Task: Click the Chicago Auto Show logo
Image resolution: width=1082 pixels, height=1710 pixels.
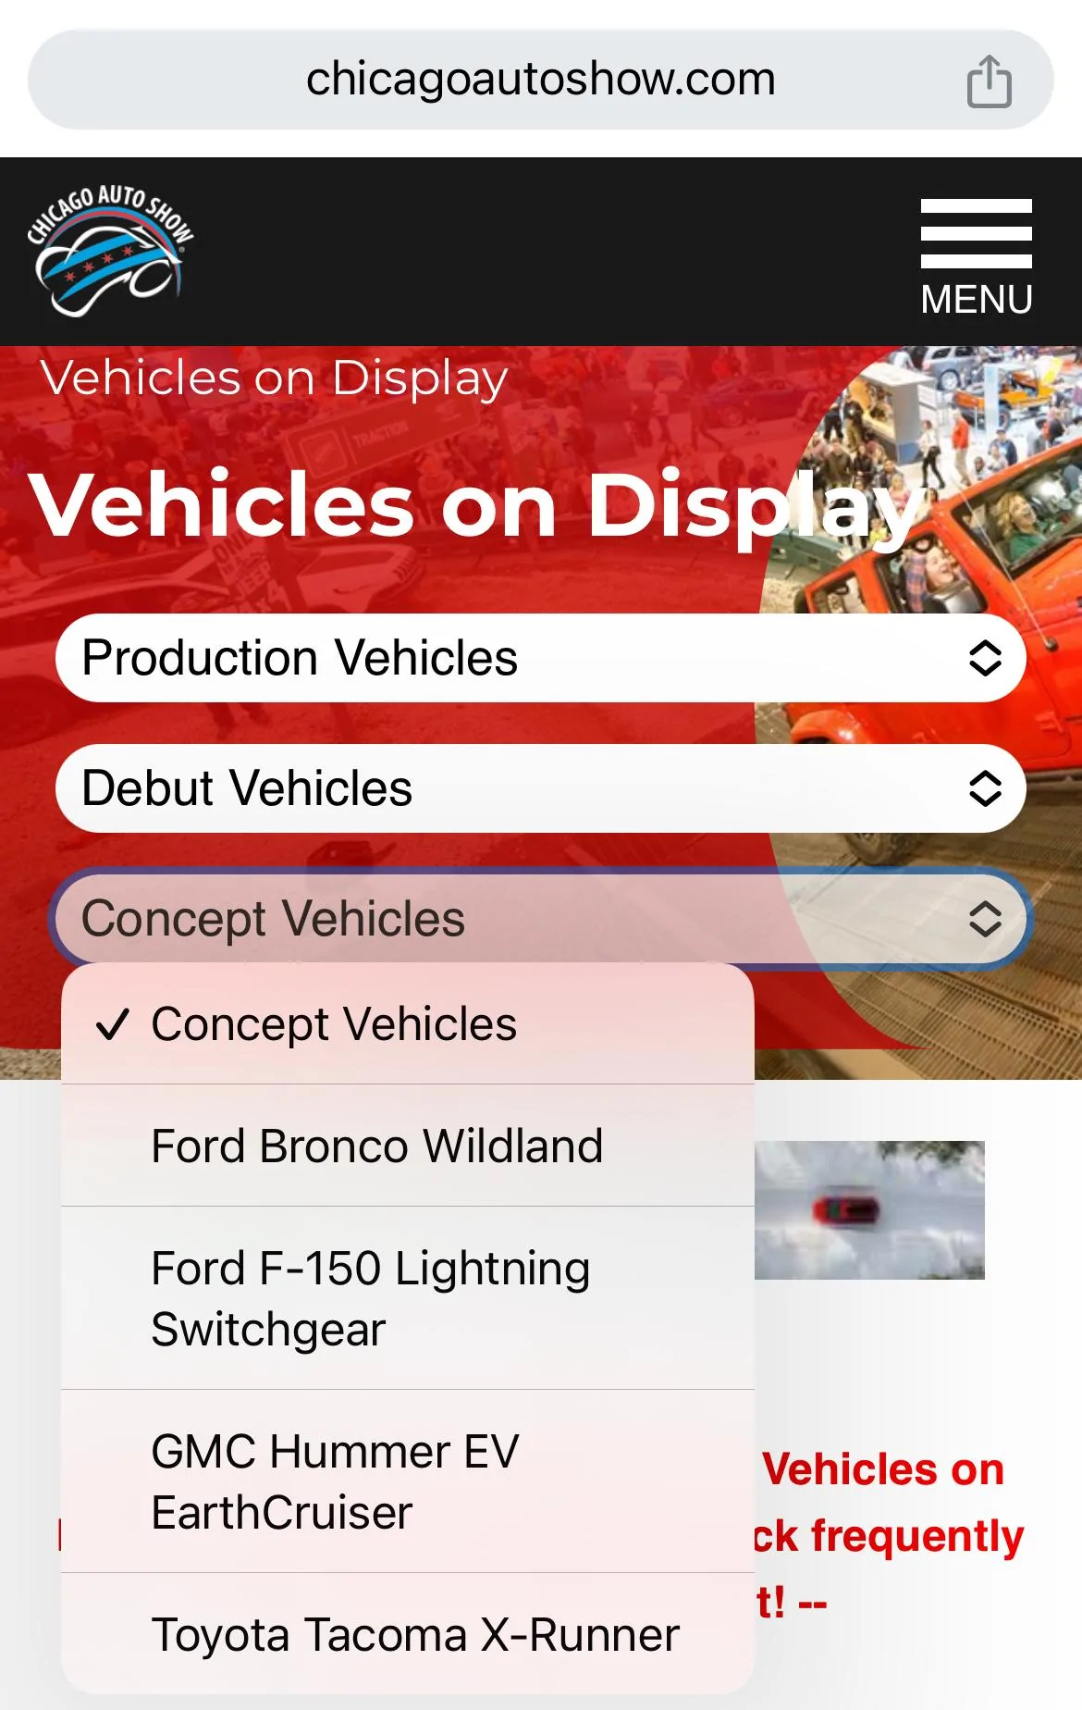Action: pyautogui.click(x=110, y=250)
